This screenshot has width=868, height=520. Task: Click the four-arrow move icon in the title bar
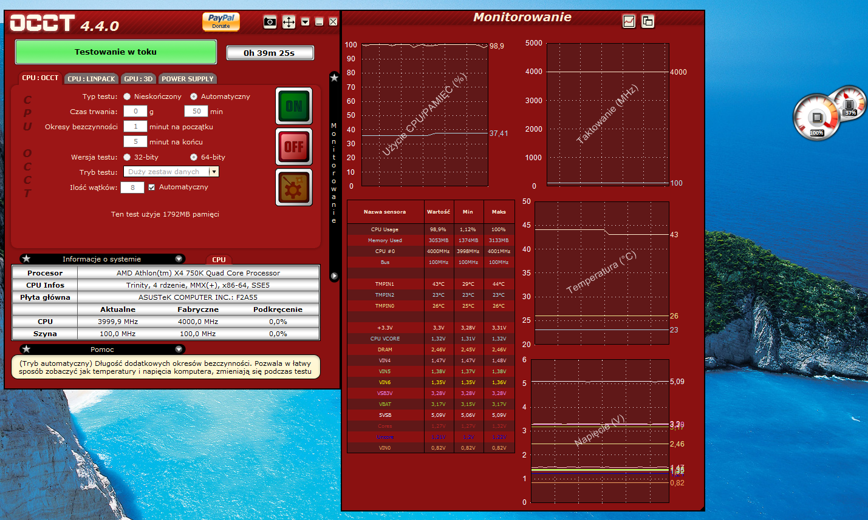tap(289, 22)
